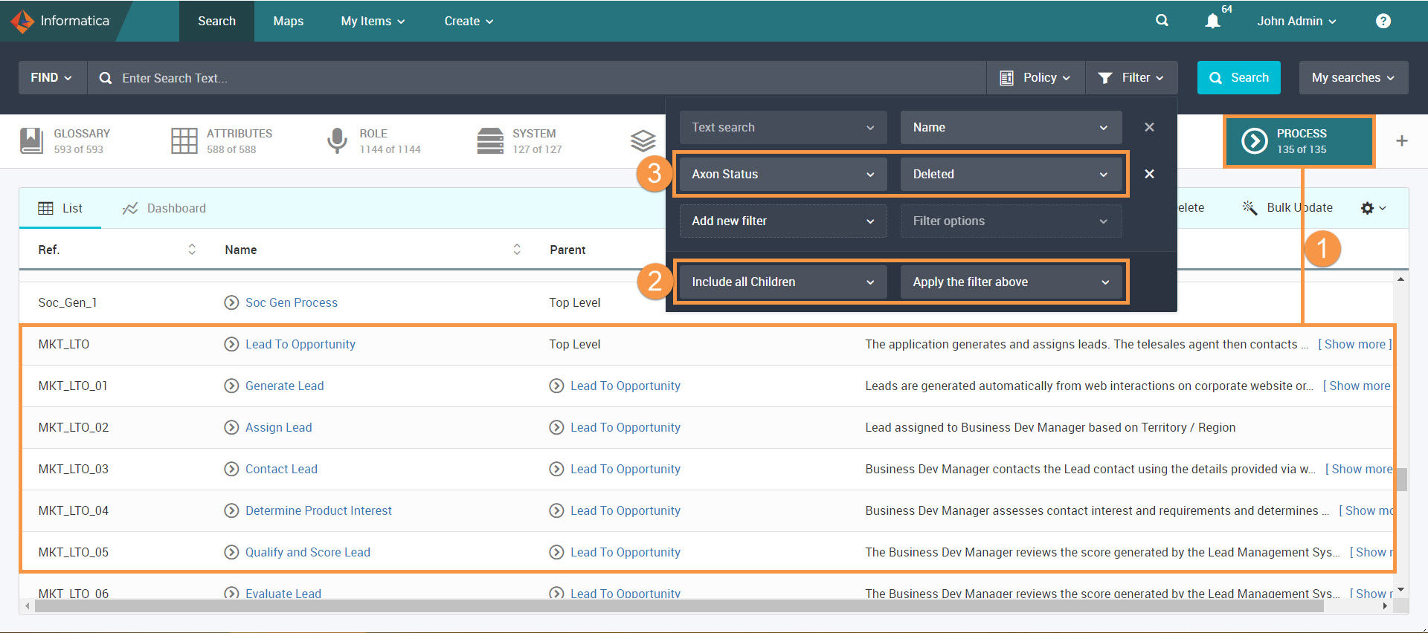Switch to the List view tab
This screenshot has height=633, width=1428.
60,208
